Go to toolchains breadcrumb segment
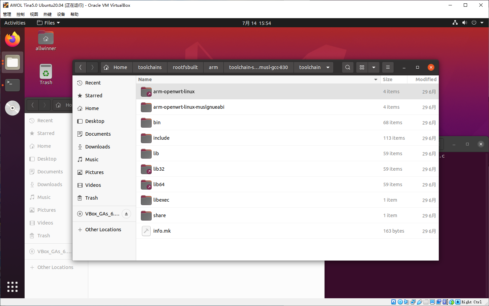489x306 pixels. click(150, 67)
